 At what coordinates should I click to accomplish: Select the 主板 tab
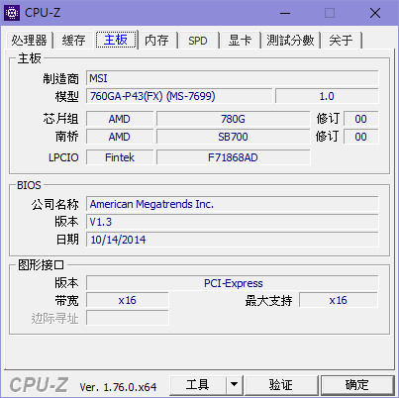coord(116,40)
